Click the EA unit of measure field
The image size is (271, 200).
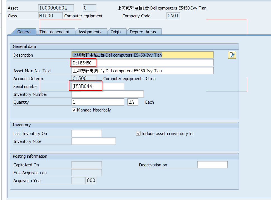click(x=133, y=102)
